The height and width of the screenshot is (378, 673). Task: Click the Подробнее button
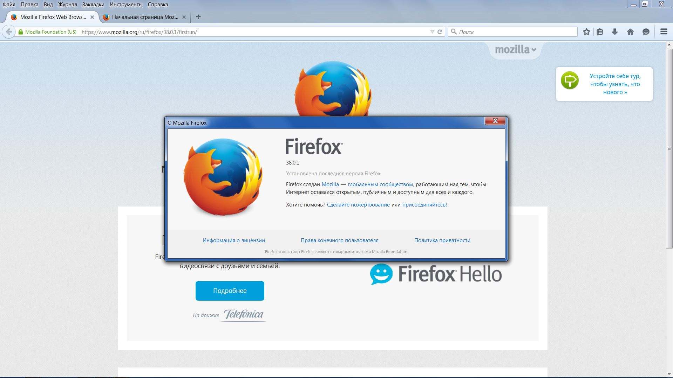coord(230,291)
